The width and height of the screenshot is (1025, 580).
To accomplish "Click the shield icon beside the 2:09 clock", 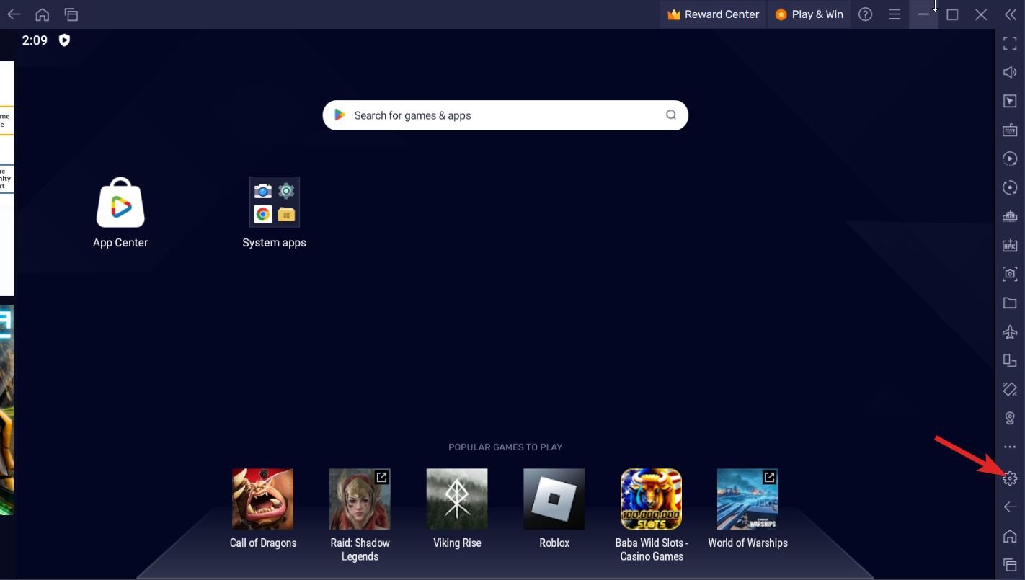I will (x=64, y=40).
